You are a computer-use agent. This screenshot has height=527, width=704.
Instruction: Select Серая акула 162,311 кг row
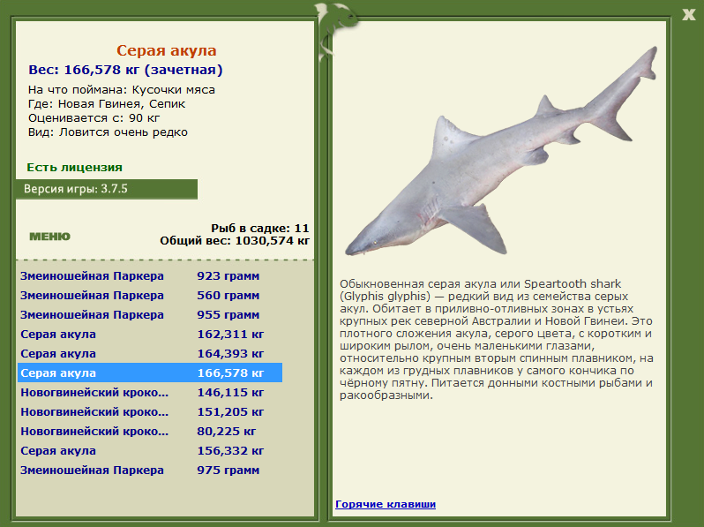point(150,334)
